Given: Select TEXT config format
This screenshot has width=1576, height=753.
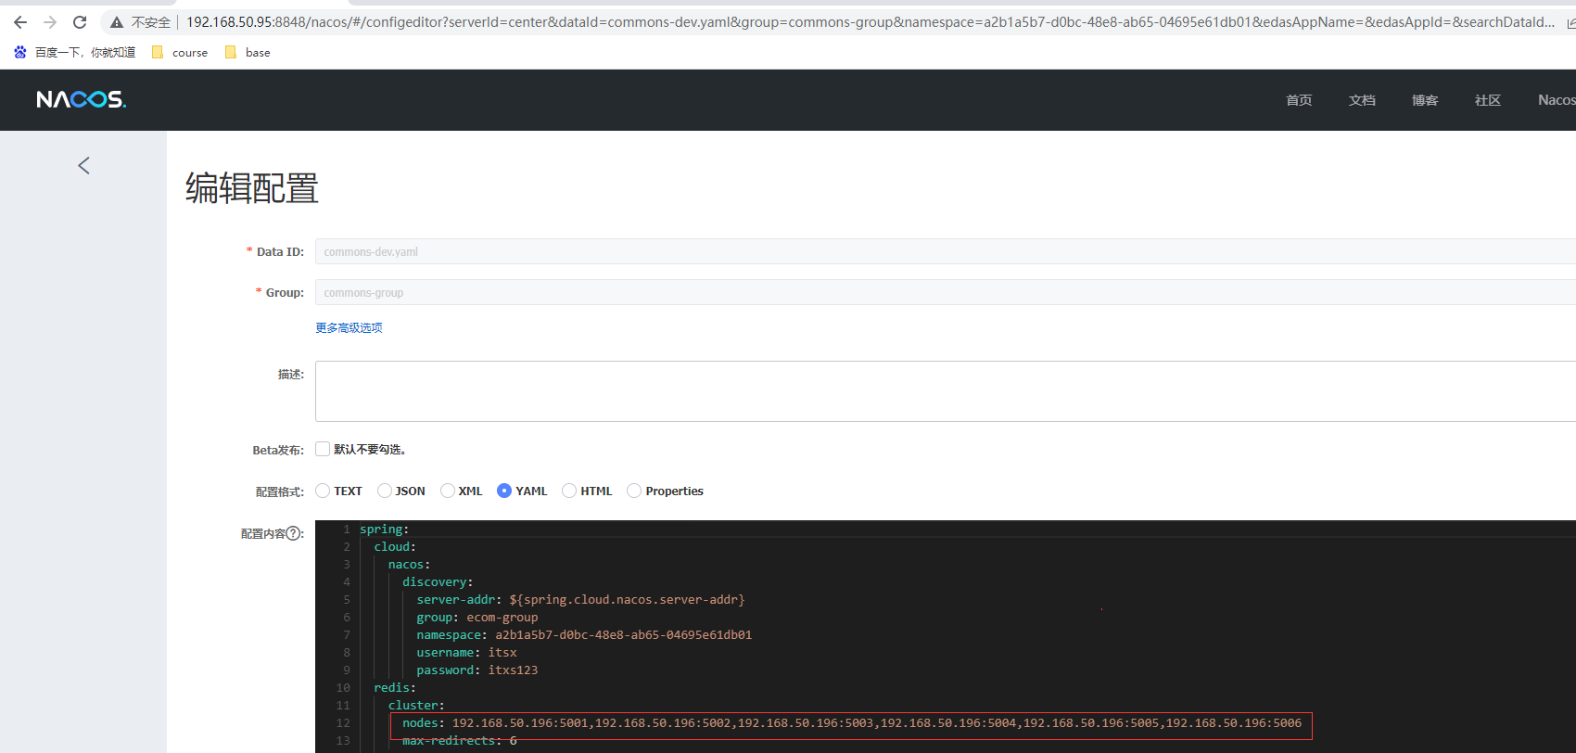Looking at the screenshot, I should click(x=323, y=491).
